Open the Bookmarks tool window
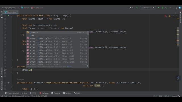This screenshot has height=102, width=182. pos(2,73)
